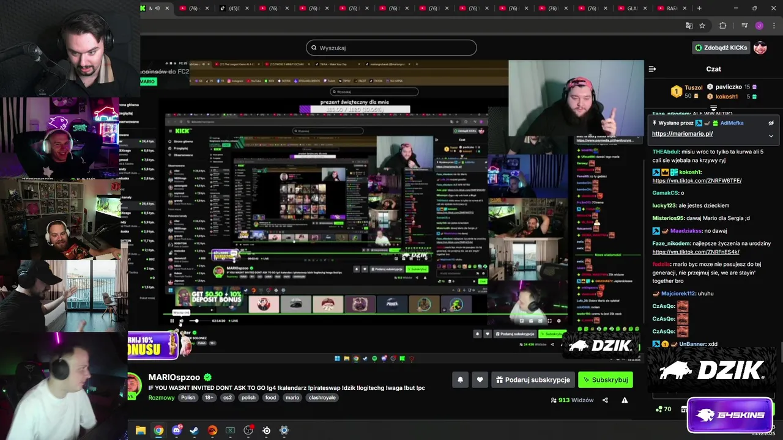Select the mario tag
Viewport: 783px width, 440px height.
292,397
